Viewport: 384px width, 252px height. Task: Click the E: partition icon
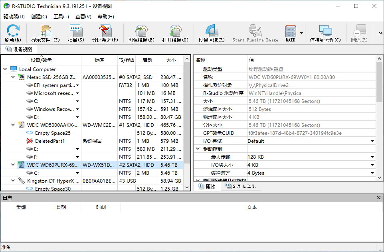pyautogui.click(x=30, y=149)
